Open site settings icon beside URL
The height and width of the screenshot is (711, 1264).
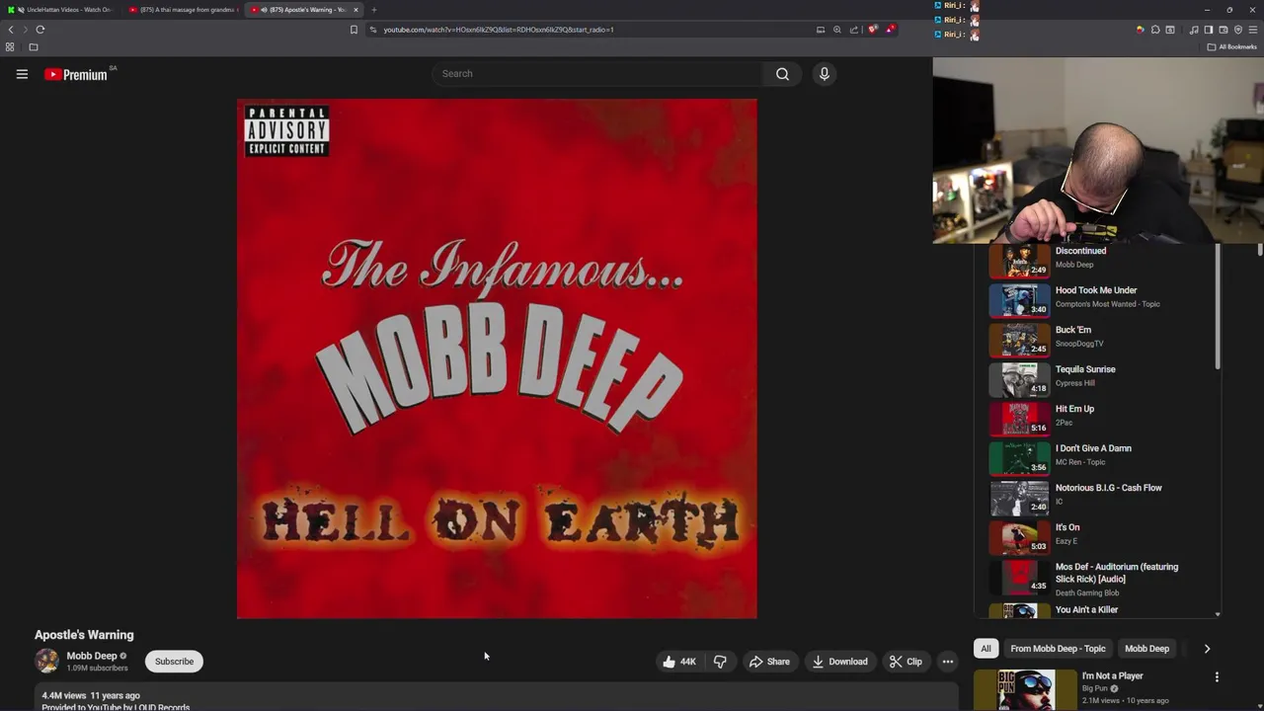point(372,30)
